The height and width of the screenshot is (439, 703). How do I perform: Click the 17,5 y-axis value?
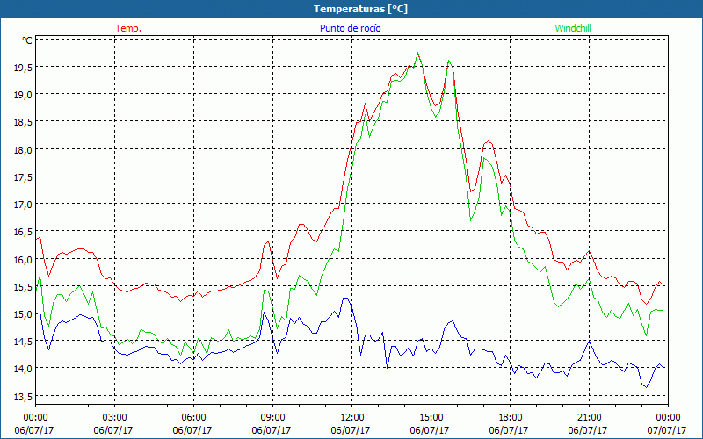[24, 177]
